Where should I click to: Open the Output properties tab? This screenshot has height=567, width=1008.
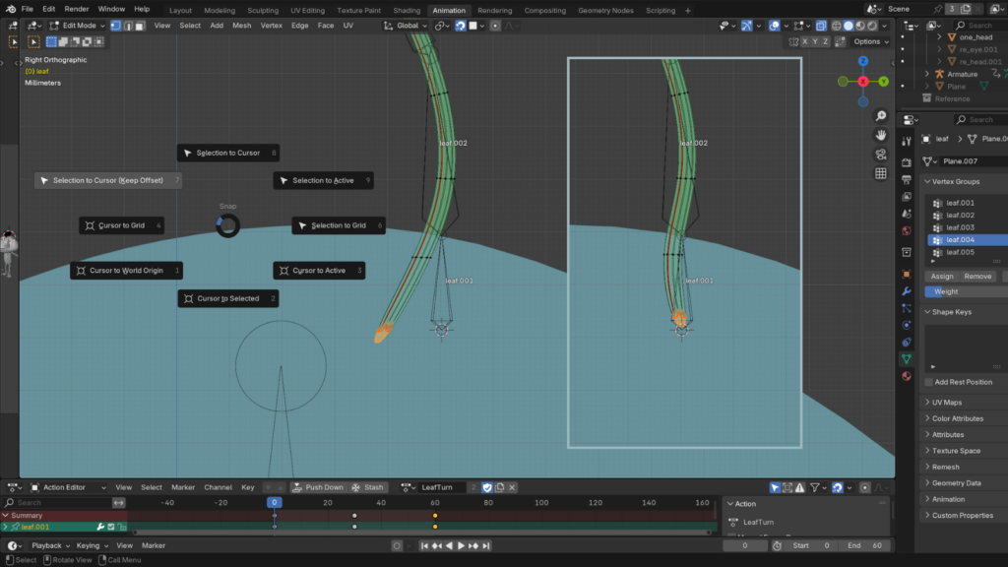tap(907, 180)
